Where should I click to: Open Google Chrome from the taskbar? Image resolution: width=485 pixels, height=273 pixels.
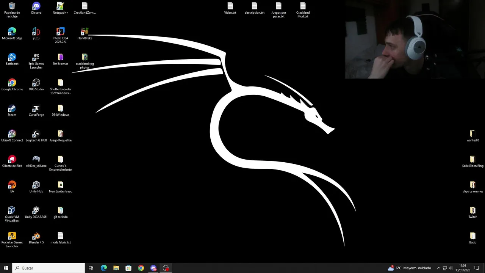[x=141, y=268]
